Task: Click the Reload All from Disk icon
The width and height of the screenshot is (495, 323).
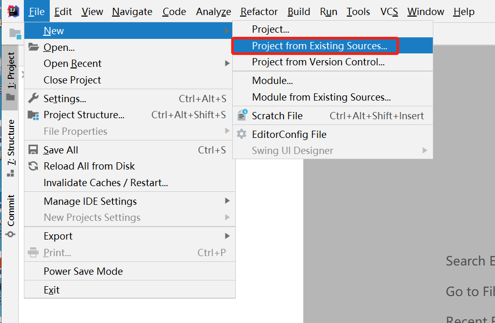Action: (x=34, y=166)
